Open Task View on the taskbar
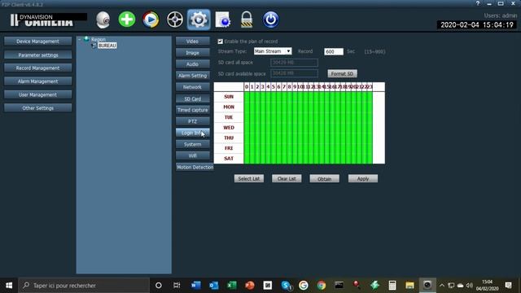 coord(177,286)
